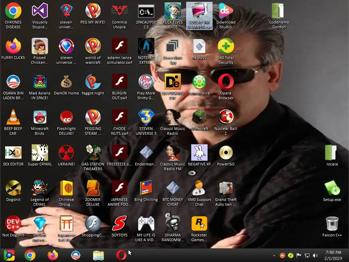
Task: Open the VM0 Support Chat icon
Action: (199, 188)
